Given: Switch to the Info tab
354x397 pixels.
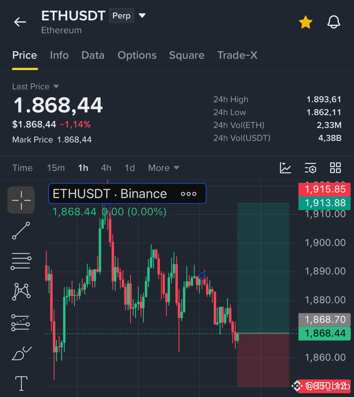Looking at the screenshot, I should (59, 55).
